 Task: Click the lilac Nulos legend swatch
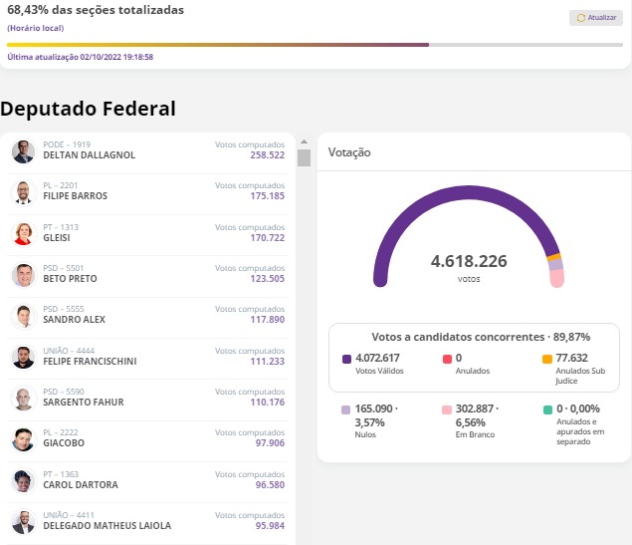click(346, 409)
